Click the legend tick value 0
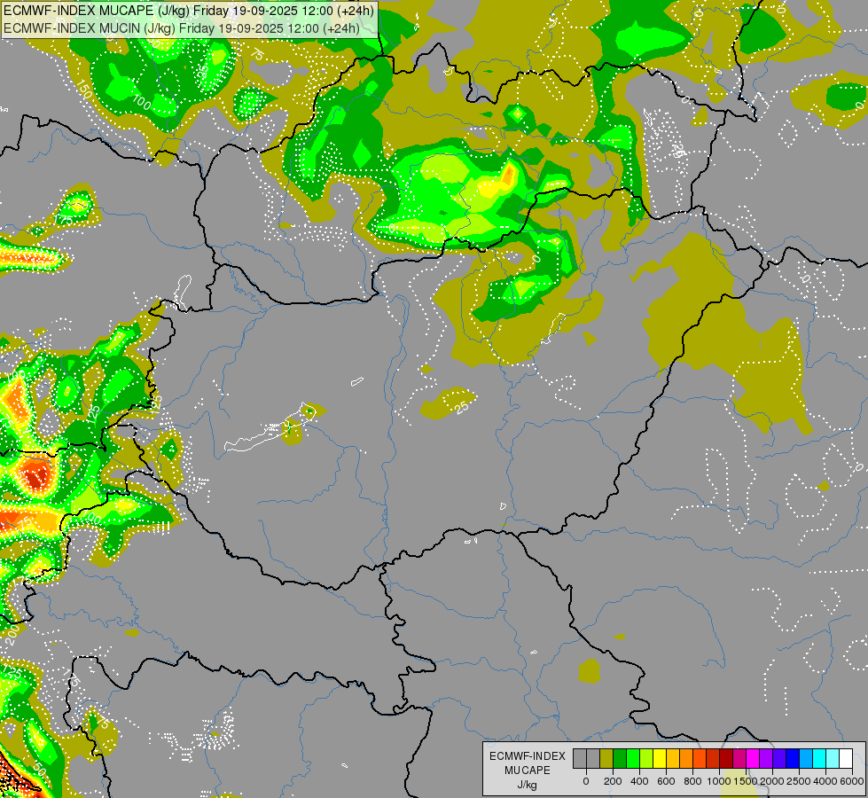 coord(586,781)
